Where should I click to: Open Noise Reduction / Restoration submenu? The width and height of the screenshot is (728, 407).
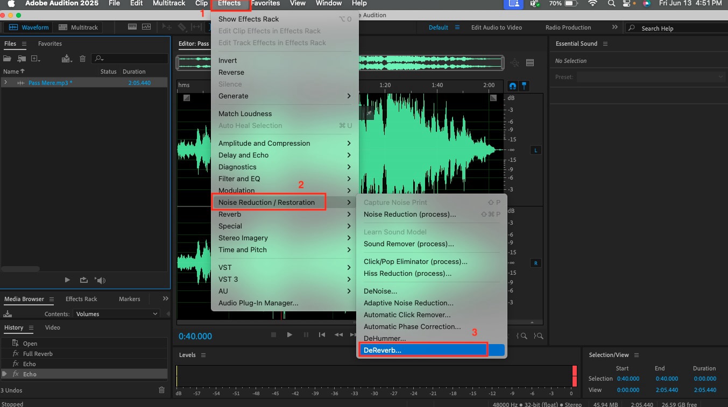(285, 202)
